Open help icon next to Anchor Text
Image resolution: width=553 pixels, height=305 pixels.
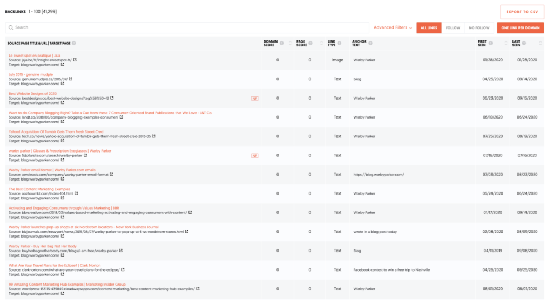pos(370,43)
